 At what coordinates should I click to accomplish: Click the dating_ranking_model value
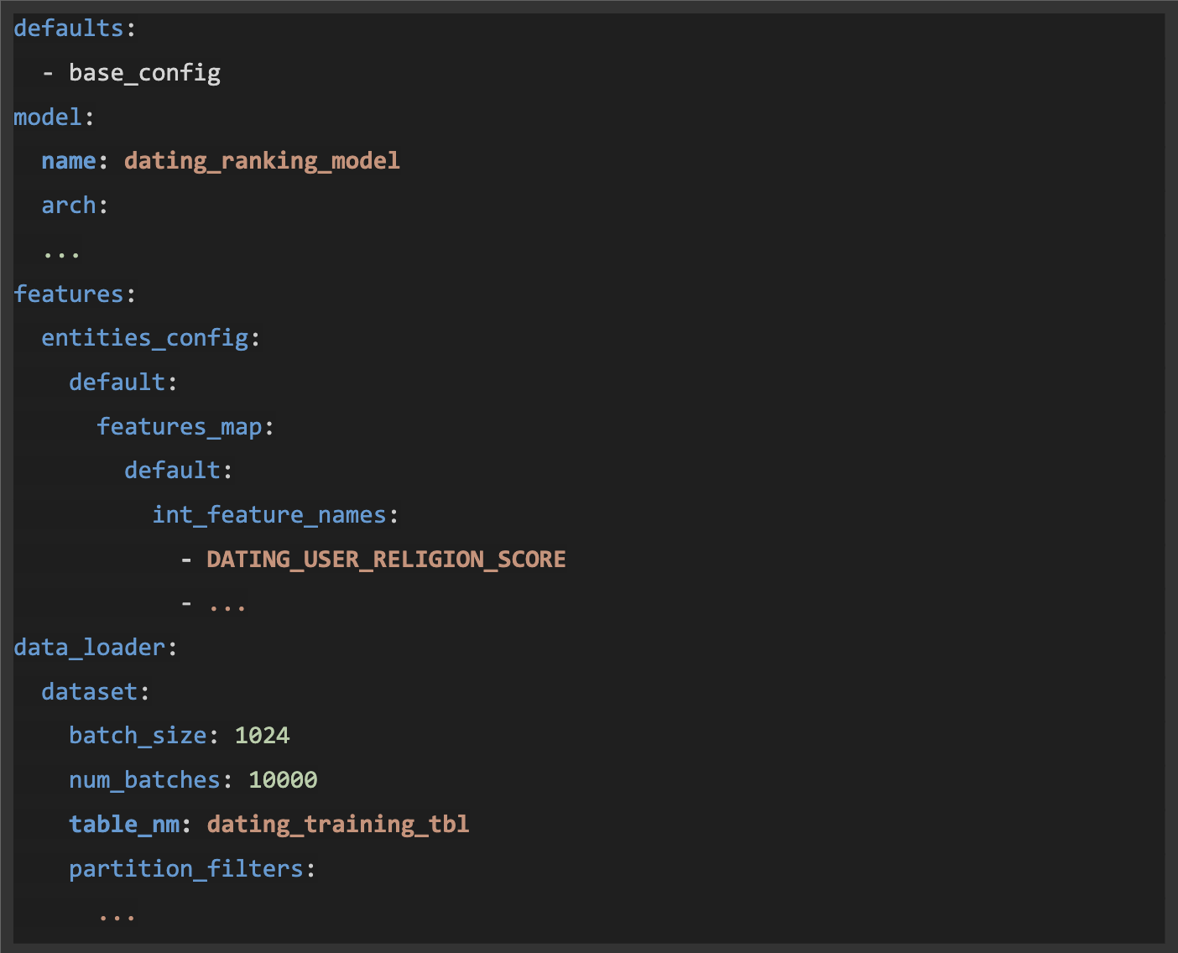[x=262, y=161]
